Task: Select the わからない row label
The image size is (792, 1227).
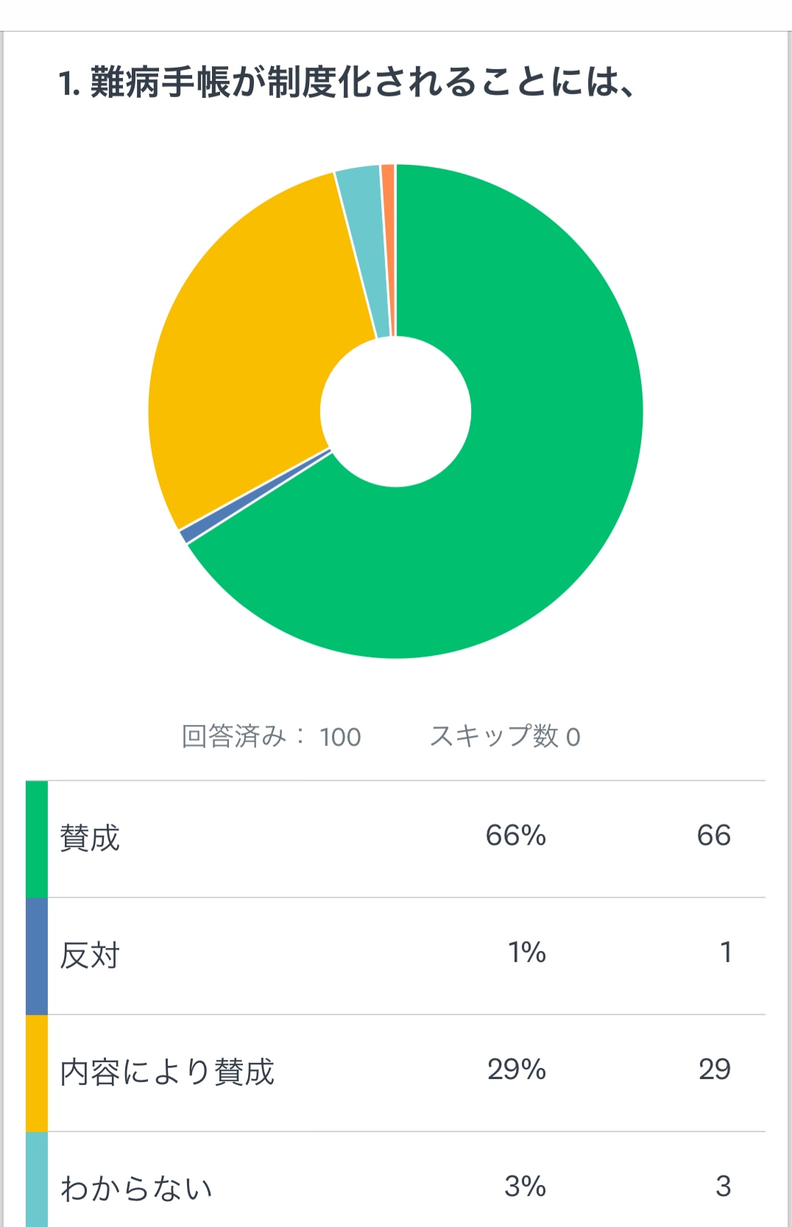Action: click(137, 1188)
